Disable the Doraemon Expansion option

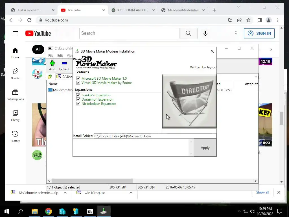pos(78,99)
